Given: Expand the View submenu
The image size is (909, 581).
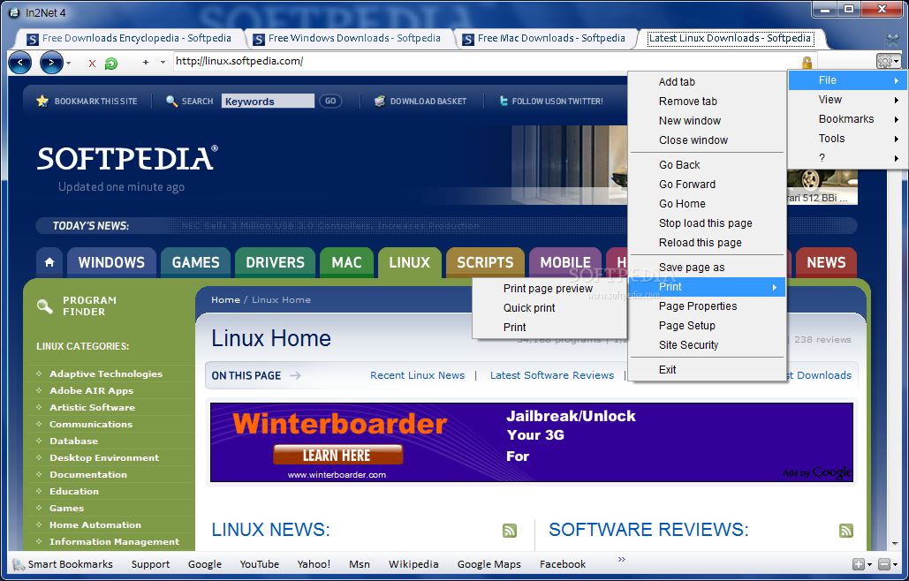Looking at the screenshot, I should (x=846, y=100).
